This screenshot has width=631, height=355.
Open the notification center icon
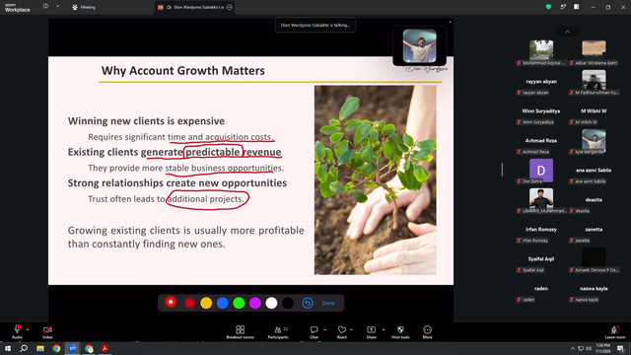[620, 348]
